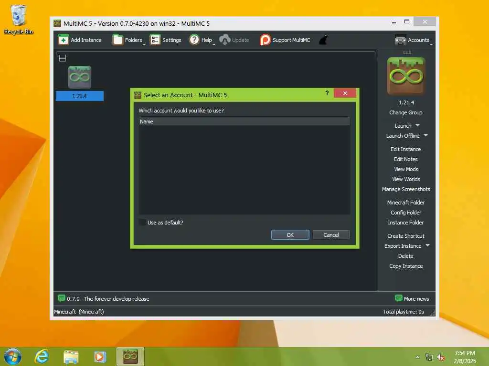This screenshot has height=366, width=489.
Task: Open the Minecraft Folder
Action: tap(406, 202)
